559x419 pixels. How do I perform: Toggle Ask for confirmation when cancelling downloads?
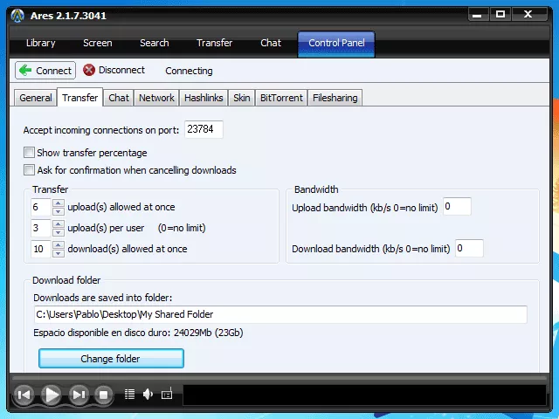click(29, 170)
